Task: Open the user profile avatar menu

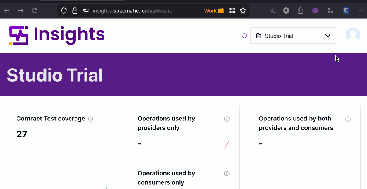Action: tap(353, 36)
